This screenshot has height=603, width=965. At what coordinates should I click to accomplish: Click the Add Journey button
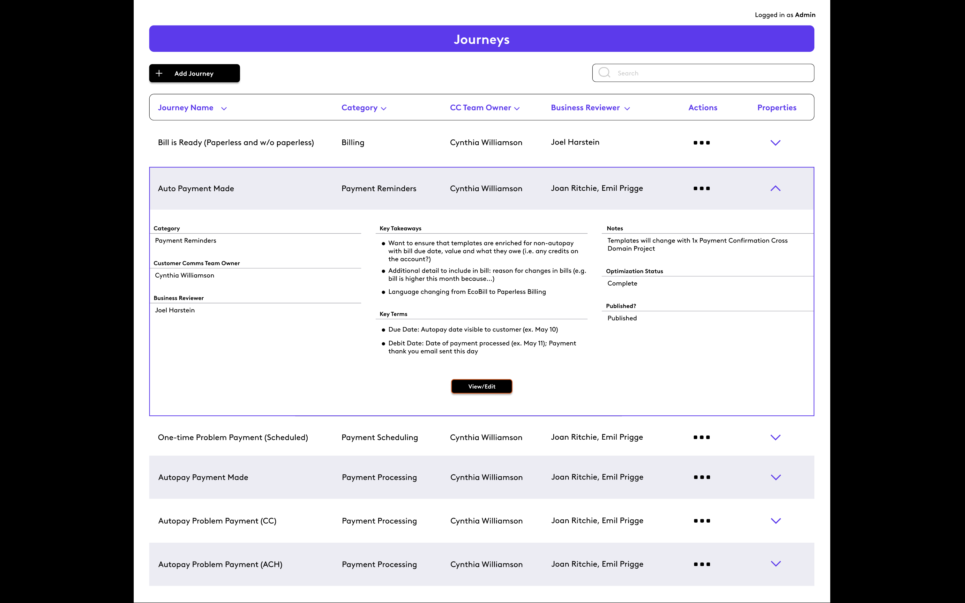point(195,73)
